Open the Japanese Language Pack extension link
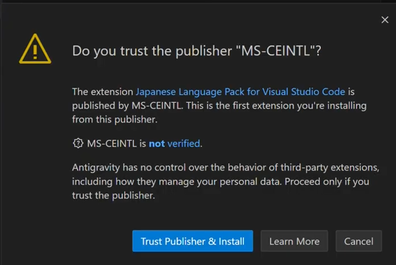396x265 pixels. tap(240, 92)
